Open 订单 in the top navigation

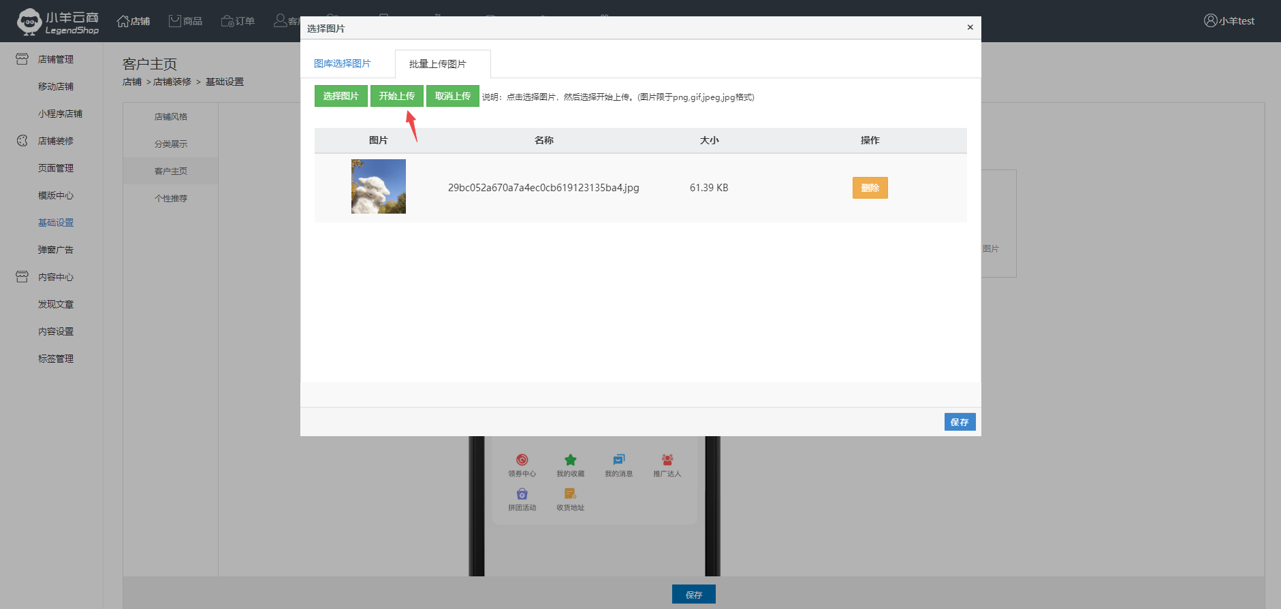pyautogui.click(x=238, y=21)
